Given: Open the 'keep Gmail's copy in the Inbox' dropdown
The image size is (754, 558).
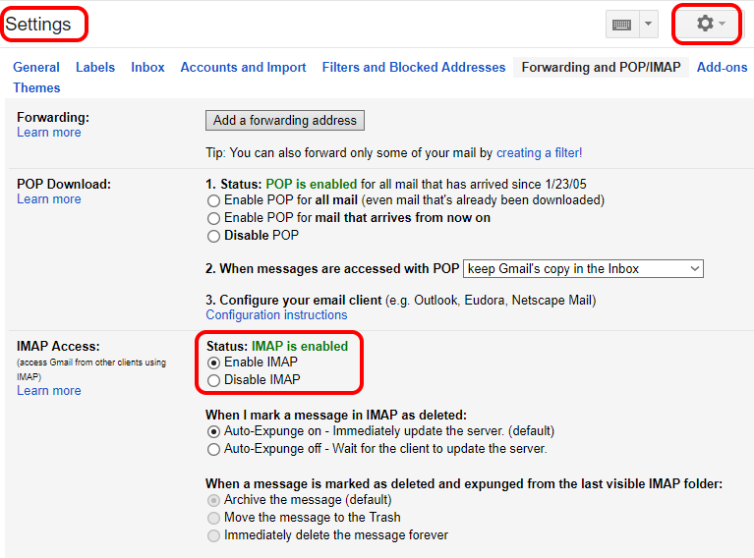Looking at the screenshot, I should pos(584,268).
